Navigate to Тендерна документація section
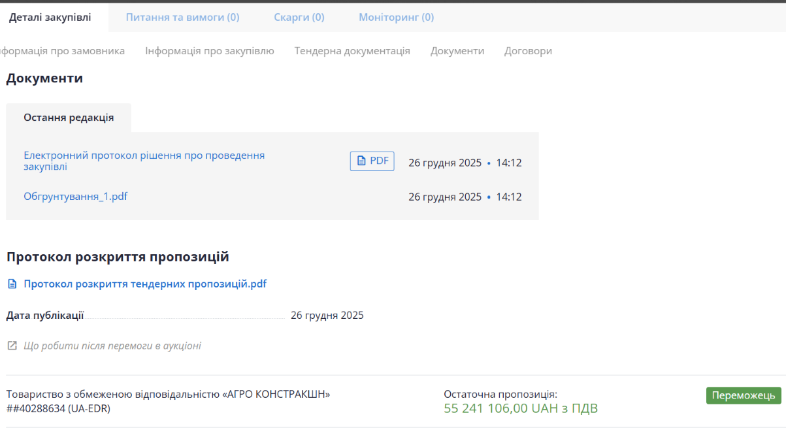786x441 pixels. (352, 51)
